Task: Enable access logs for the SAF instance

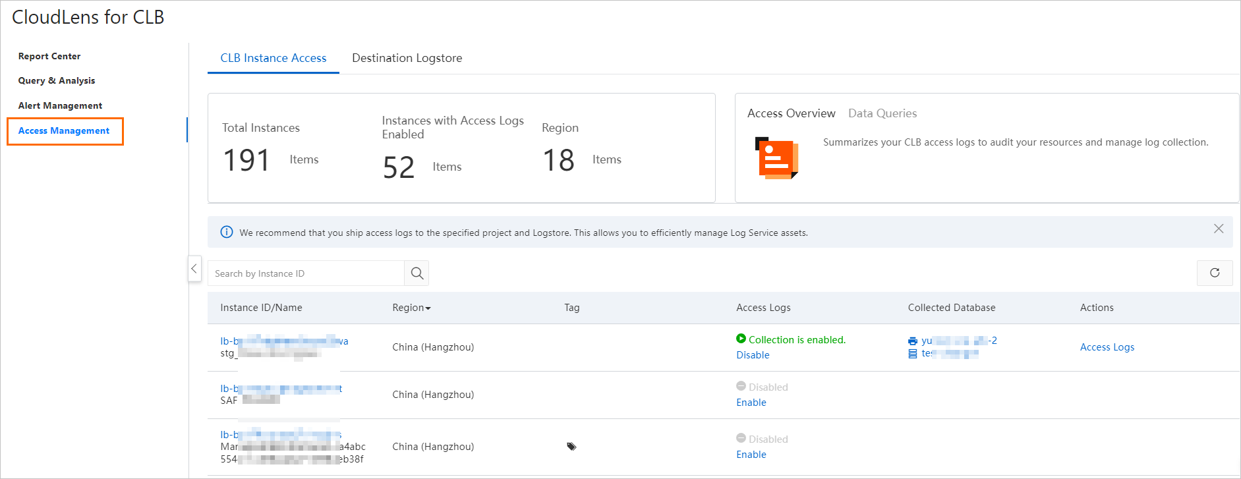Action: (751, 403)
